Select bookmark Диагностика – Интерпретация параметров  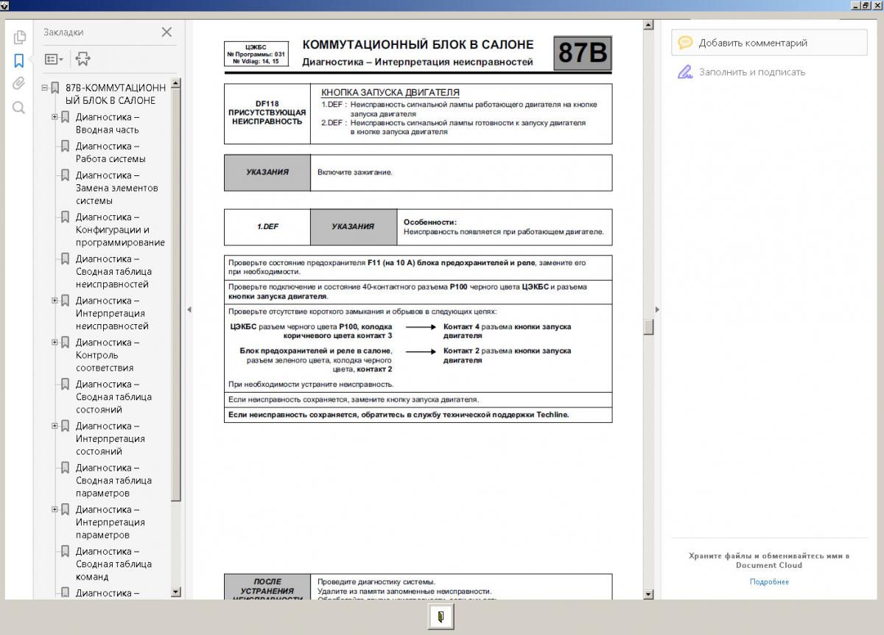[x=110, y=522]
